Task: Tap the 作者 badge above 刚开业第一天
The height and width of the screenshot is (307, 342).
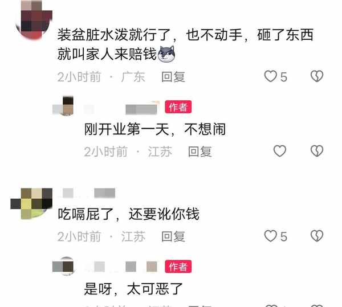Action: pyautogui.click(x=178, y=107)
